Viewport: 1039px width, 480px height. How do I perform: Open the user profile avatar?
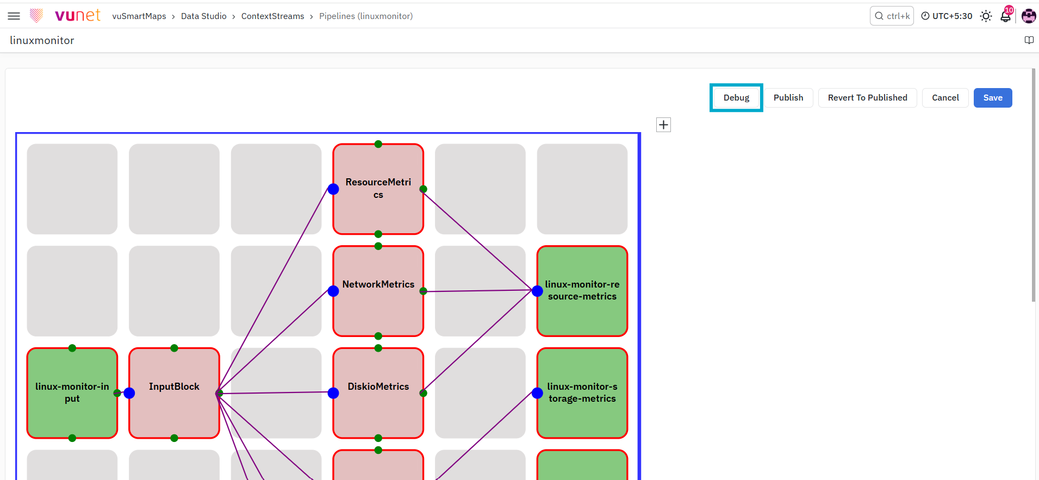click(1029, 16)
